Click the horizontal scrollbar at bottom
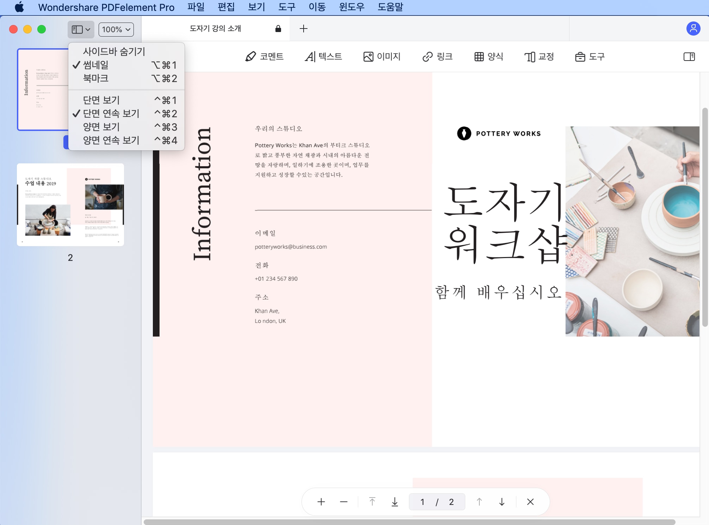Screen dimensions: 709x525 point(409,522)
